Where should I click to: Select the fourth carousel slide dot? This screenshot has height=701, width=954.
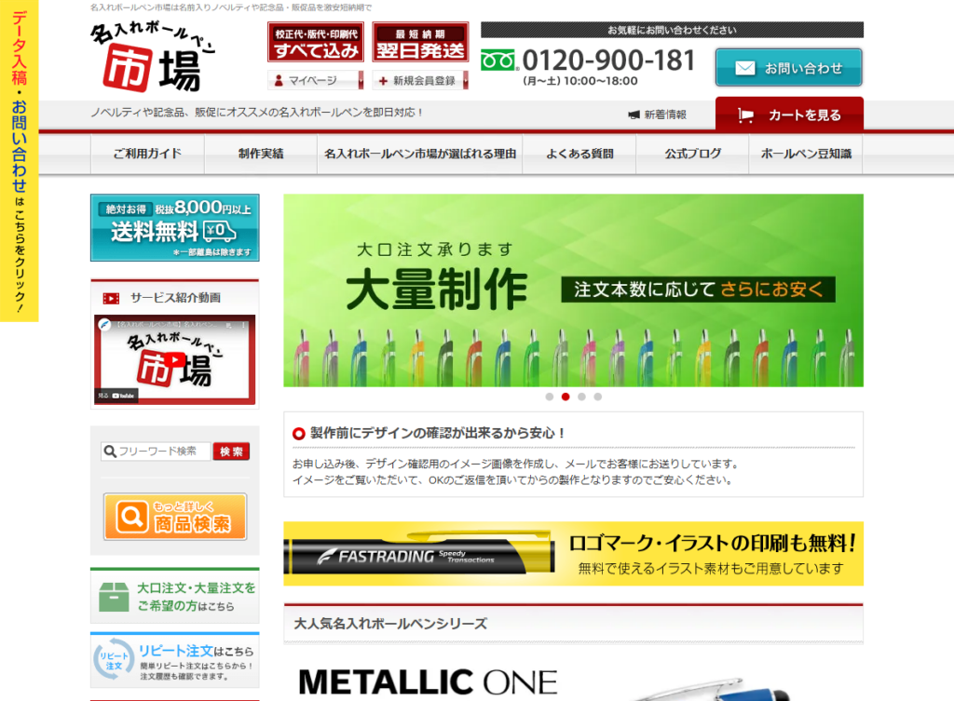tap(597, 397)
